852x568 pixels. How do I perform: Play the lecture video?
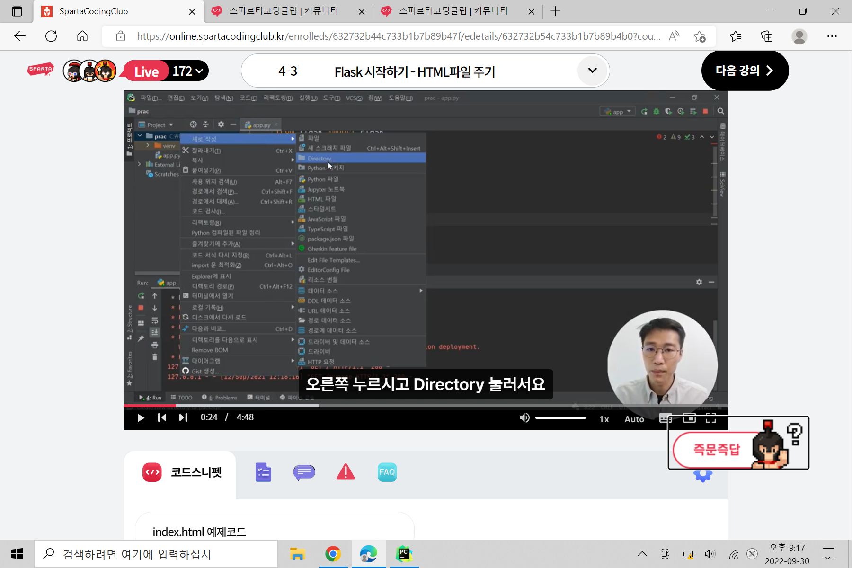pyautogui.click(x=141, y=417)
